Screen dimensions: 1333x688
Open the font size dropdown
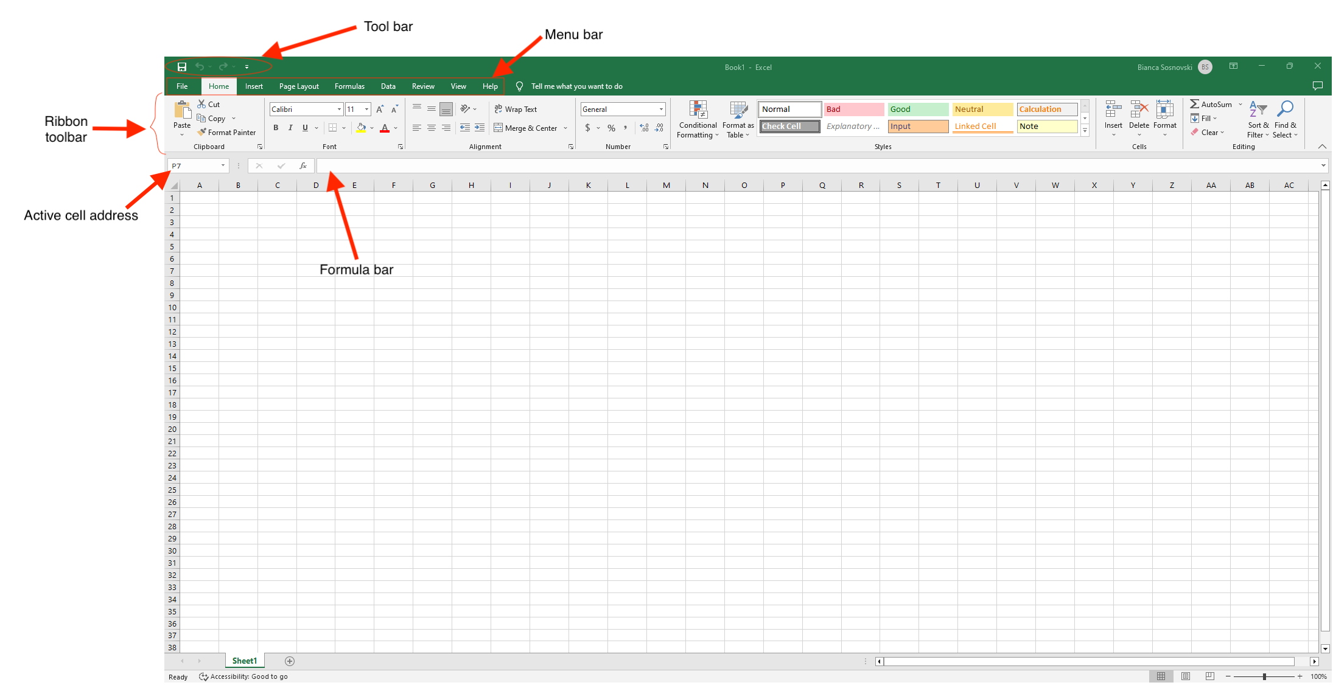click(365, 109)
